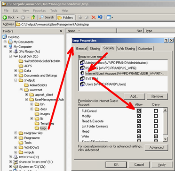Toggle Allow checkbox for Read & Execute
Viewport: 175px width, 171px height.
tap(139, 121)
